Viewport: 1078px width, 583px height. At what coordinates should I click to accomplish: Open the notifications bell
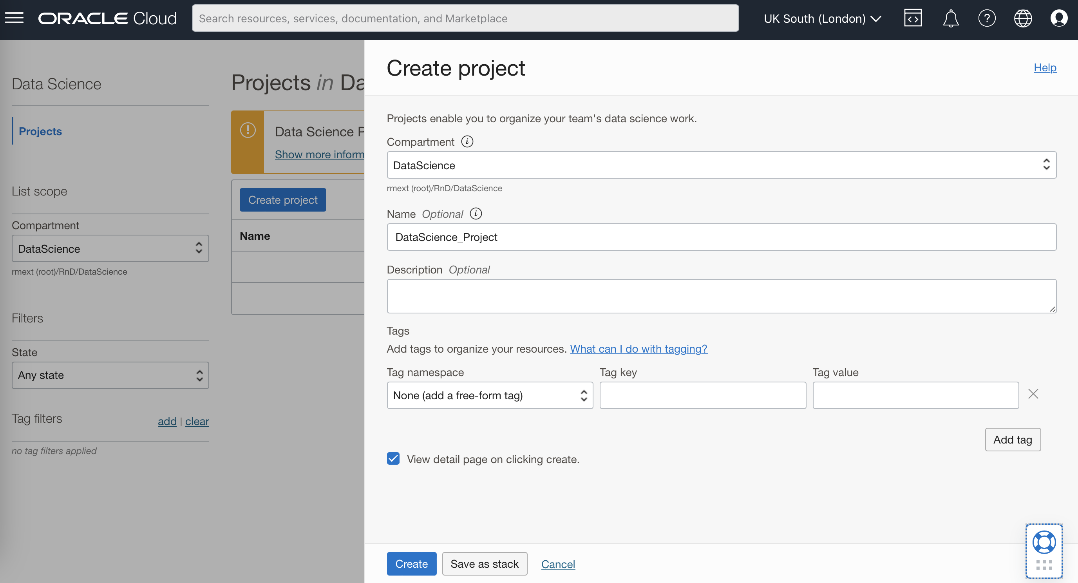pyautogui.click(x=950, y=18)
